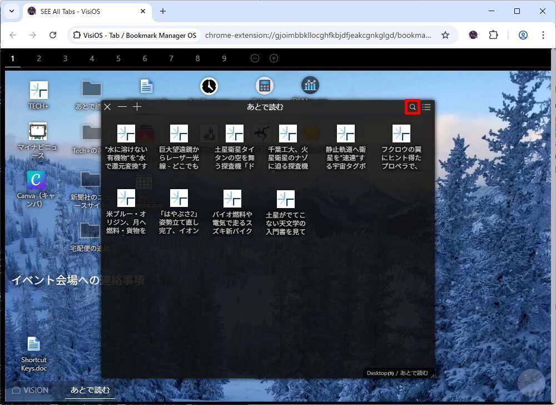Open bookmark '「はやぶさ2」姿勢立て直し完了'
The image size is (556, 405).
tap(179, 212)
